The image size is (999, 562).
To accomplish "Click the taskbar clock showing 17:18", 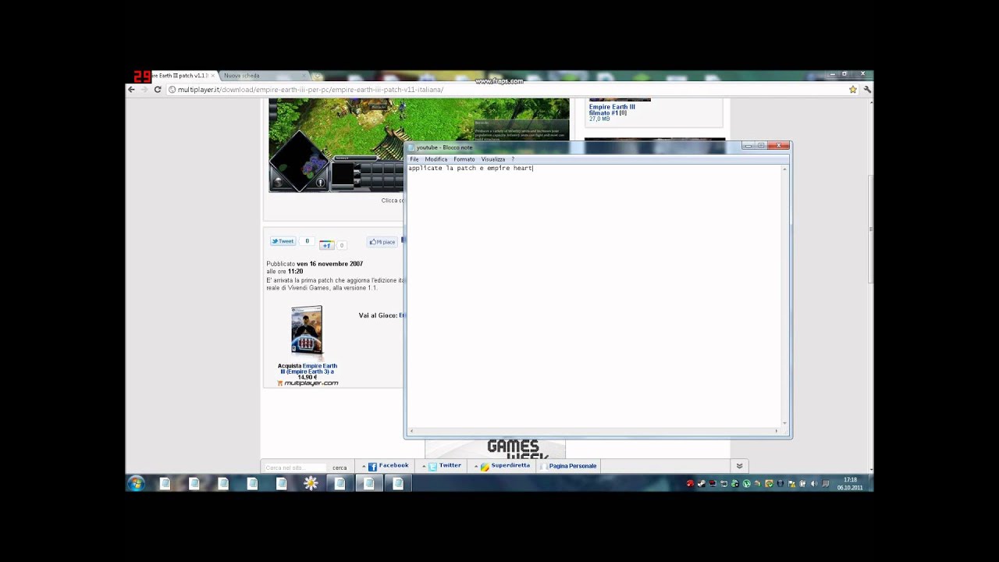I will pos(850,484).
